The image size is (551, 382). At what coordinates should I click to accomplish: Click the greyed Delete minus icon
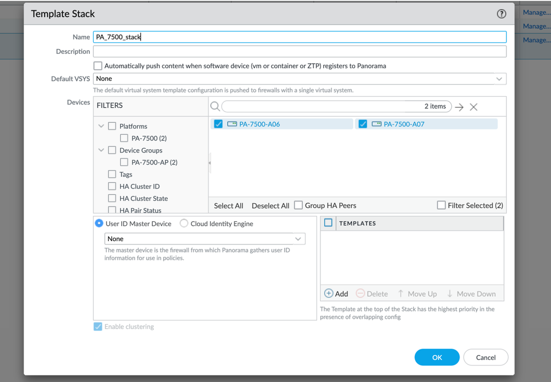tap(360, 293)
